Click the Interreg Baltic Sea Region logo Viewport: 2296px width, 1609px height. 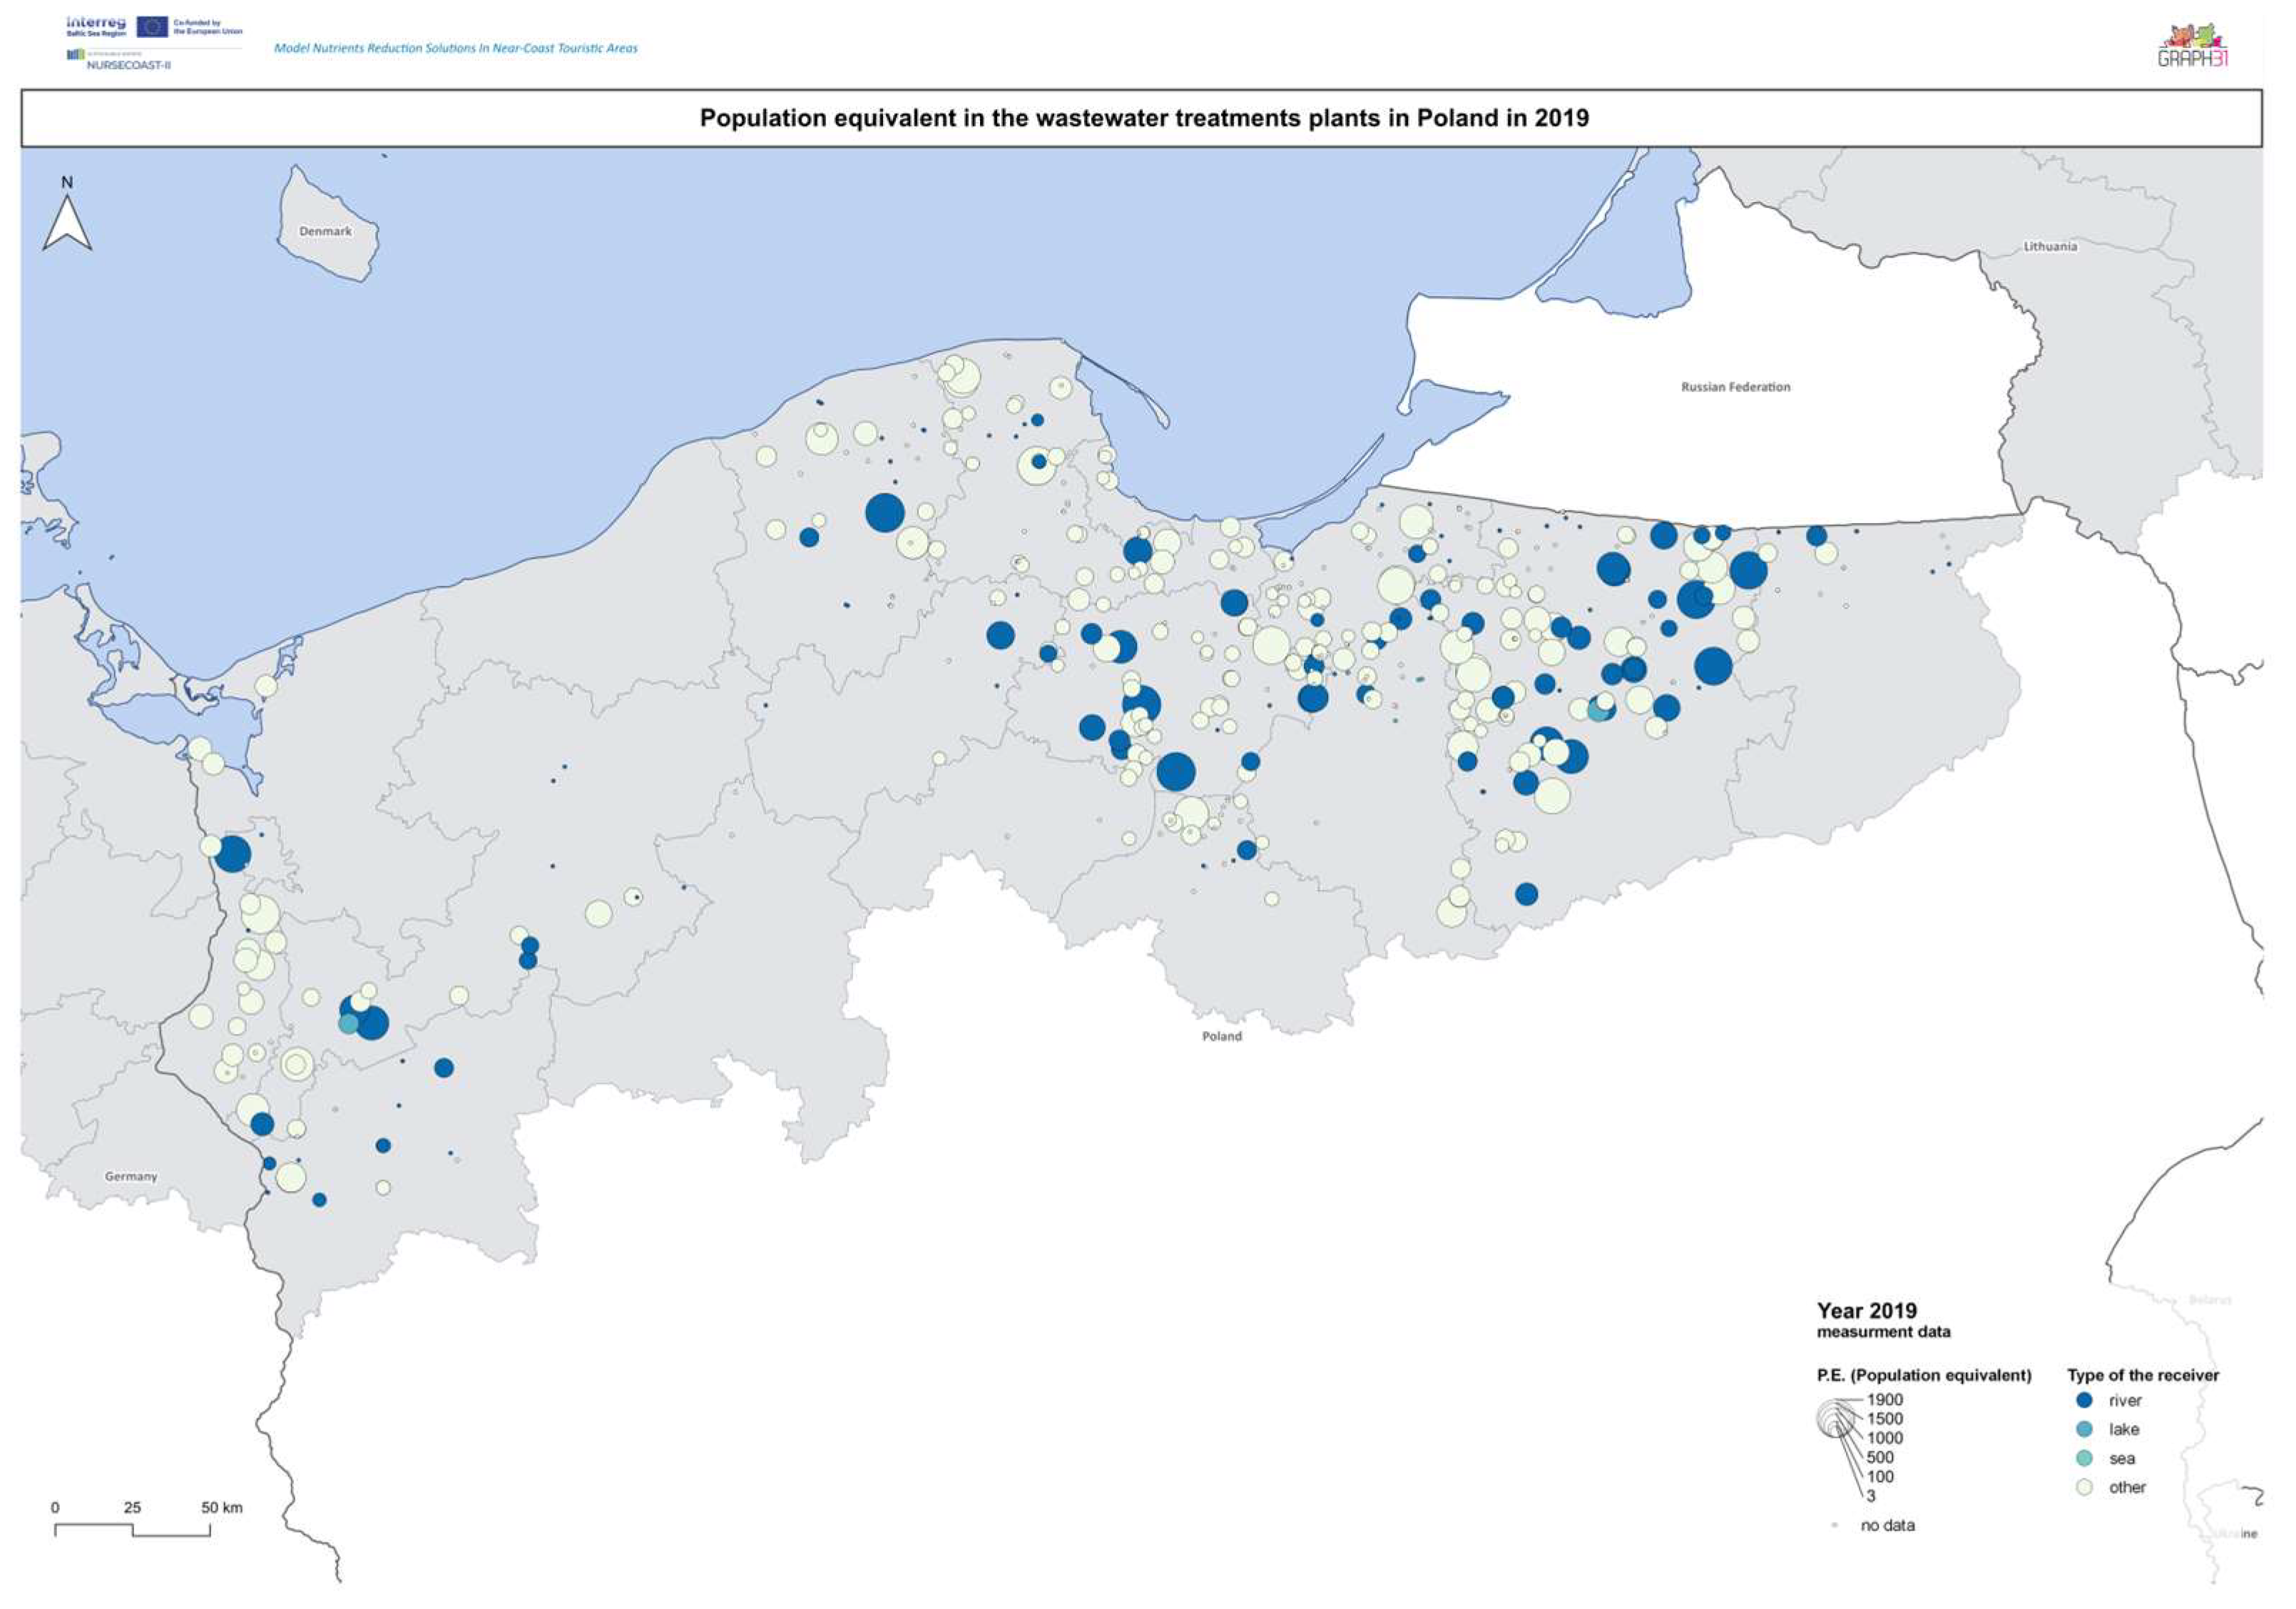tap(96, 25)
